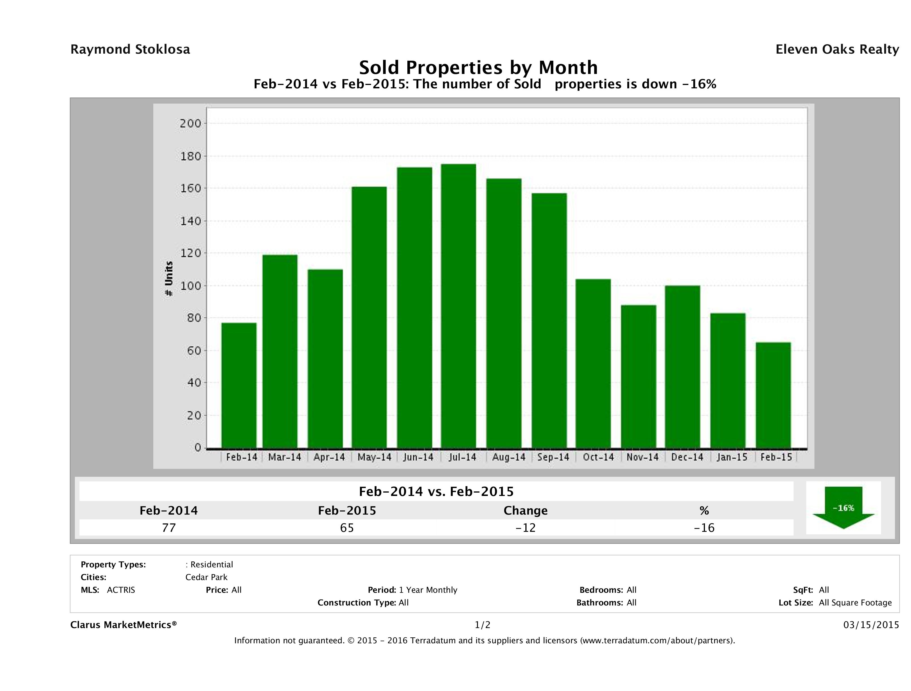Click the # Units axis label
The image size is (911, 691).
169,278
